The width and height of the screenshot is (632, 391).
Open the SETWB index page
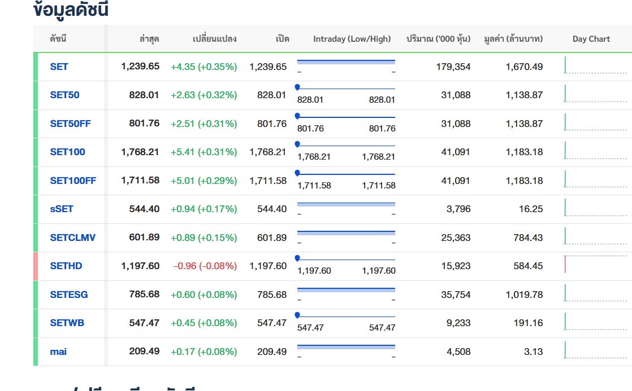pos(67,323)
